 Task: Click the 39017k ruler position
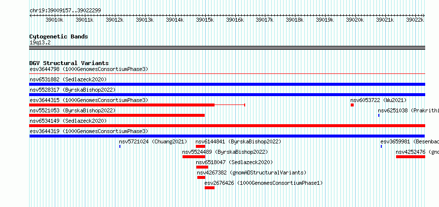[265, 20]
